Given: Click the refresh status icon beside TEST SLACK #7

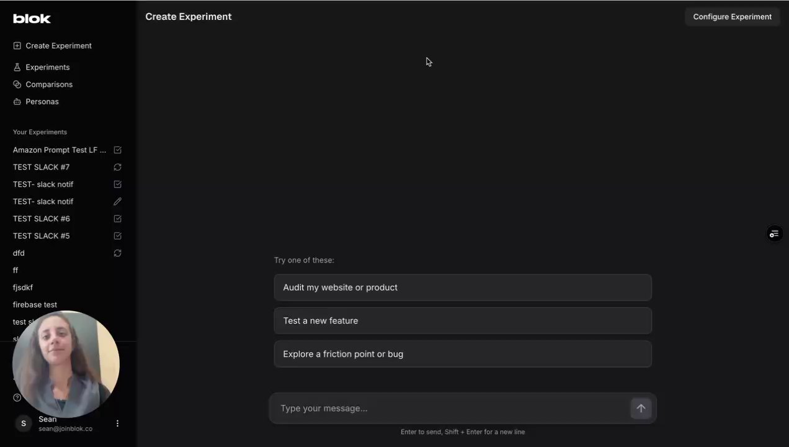Looking at the screenshot, I should coord(117,167).
